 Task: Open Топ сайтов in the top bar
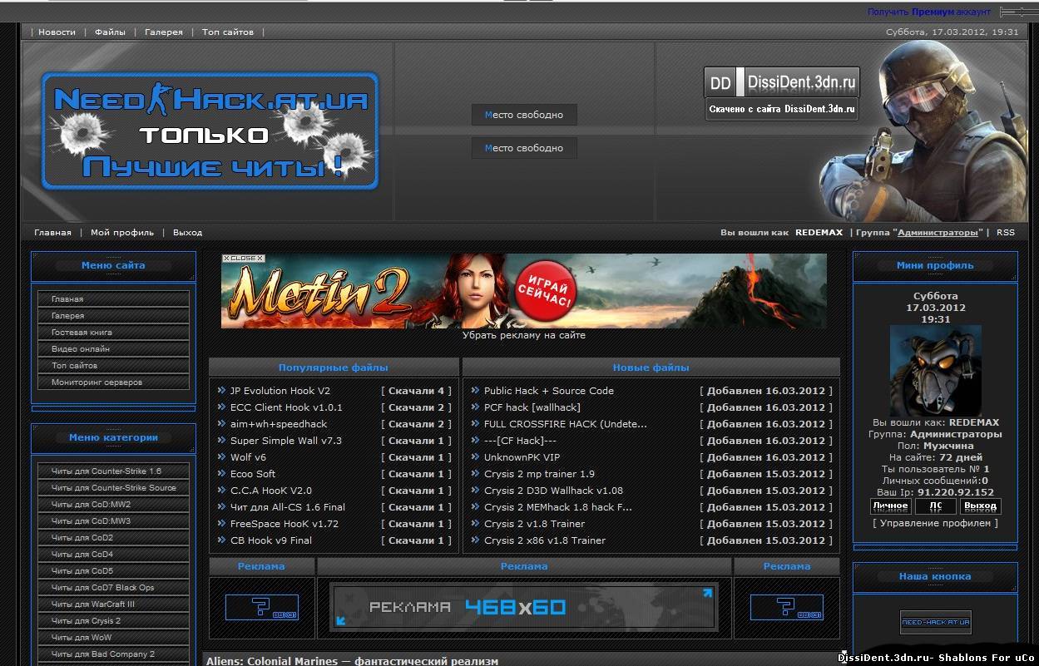[228, 32]
